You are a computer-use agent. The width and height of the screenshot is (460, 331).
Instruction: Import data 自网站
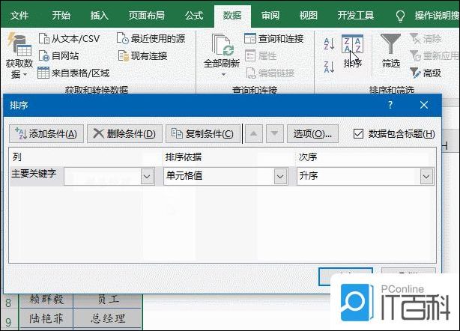[58, 55]
